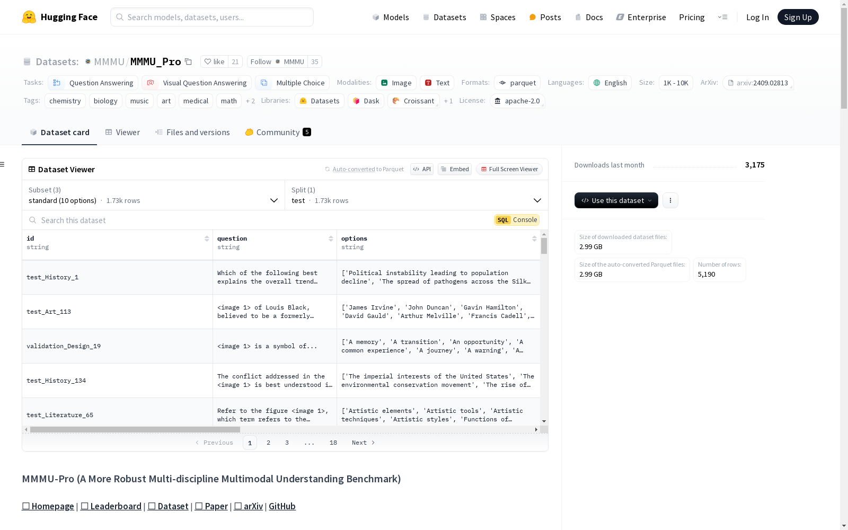Open the table of contents sidebar icon

[2, 164]
